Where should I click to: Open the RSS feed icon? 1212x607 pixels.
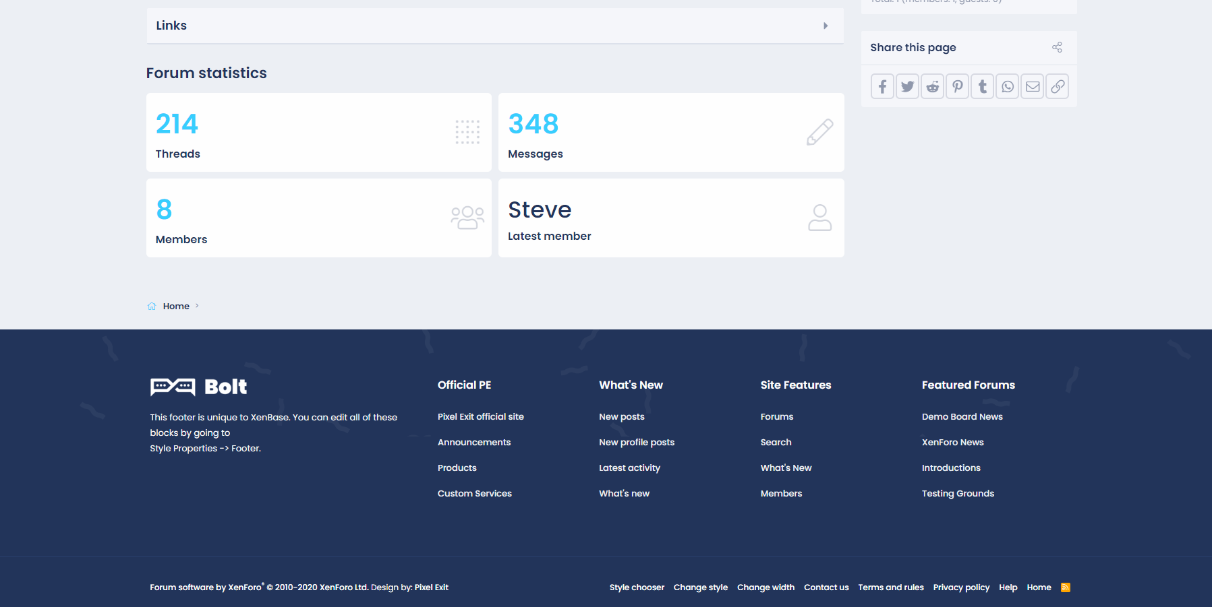click(x=1065, y=587)
